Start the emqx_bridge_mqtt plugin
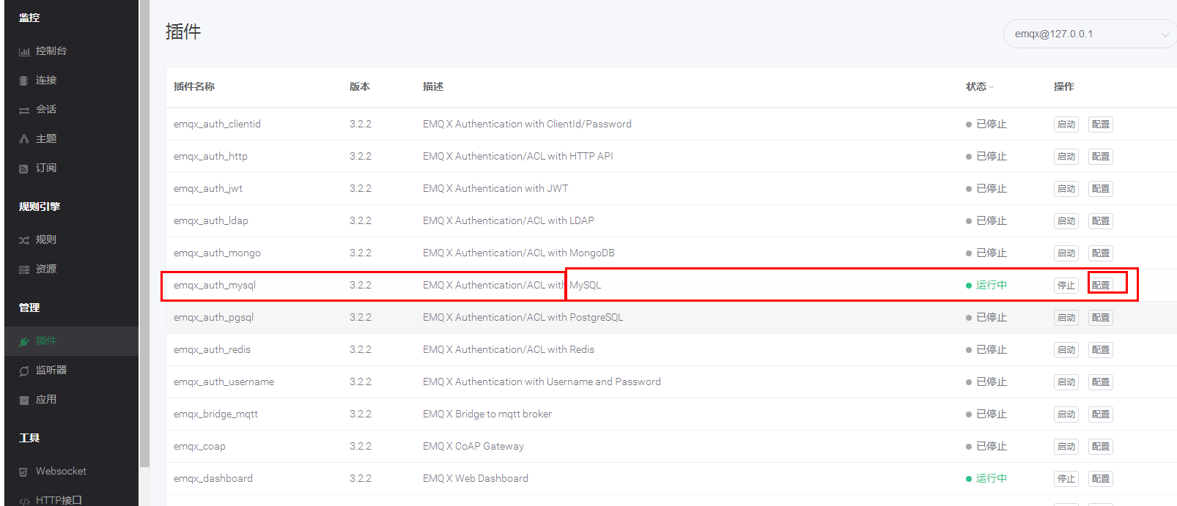The image size is (1177, 506). [x=1066, y=414]
